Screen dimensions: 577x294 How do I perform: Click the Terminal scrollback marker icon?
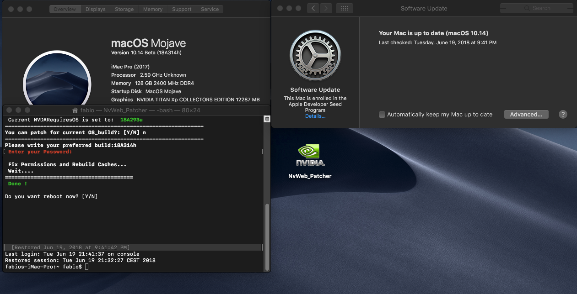pos(267,119)
